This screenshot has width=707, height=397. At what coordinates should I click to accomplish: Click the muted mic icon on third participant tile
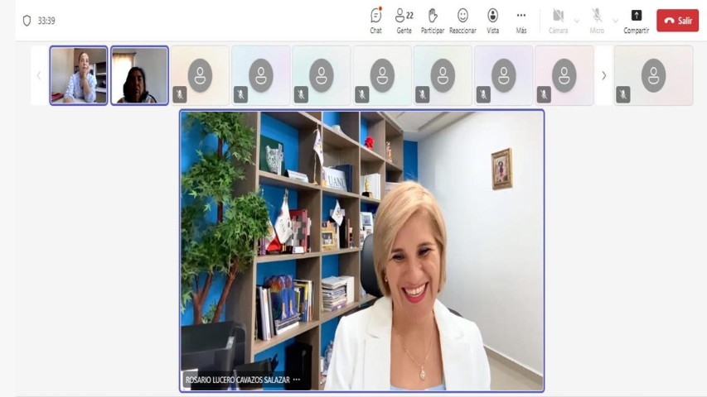[x=180, y=94]
